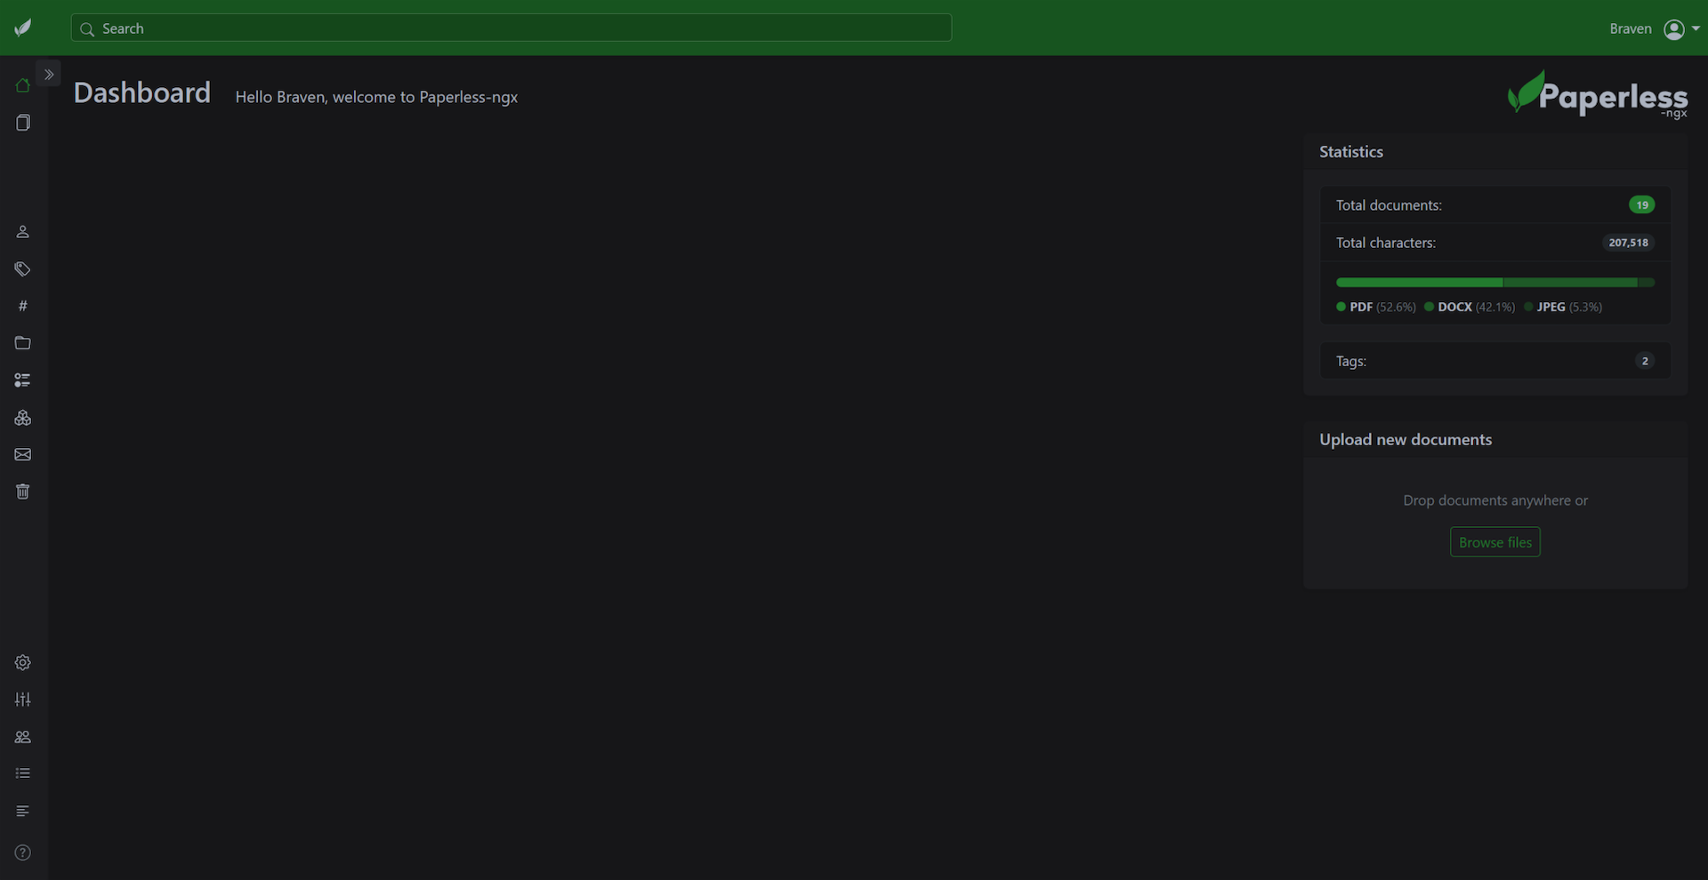
Task: Open Document types via hash icon
Action: pyautogui.click(x=23, y=306)
